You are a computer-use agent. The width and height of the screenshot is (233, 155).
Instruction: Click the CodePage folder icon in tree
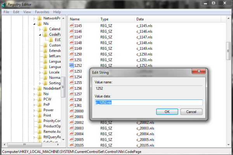(45, 35)
